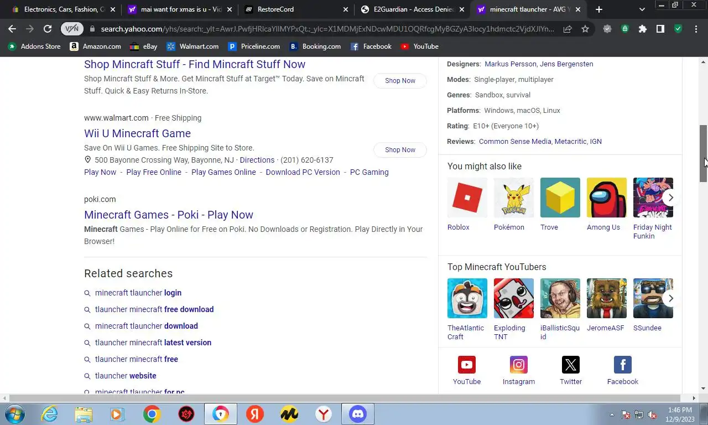
Task: Share this page icon in address bar
Action: tap(568, 29)
